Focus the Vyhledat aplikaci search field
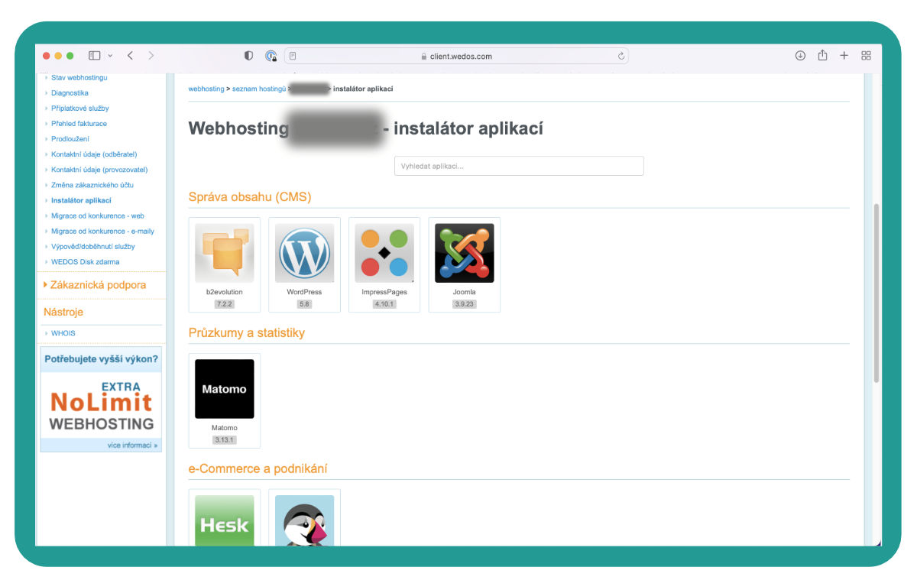Image resolution: width=917 pixels, height=580 pixels. point(519,166)
